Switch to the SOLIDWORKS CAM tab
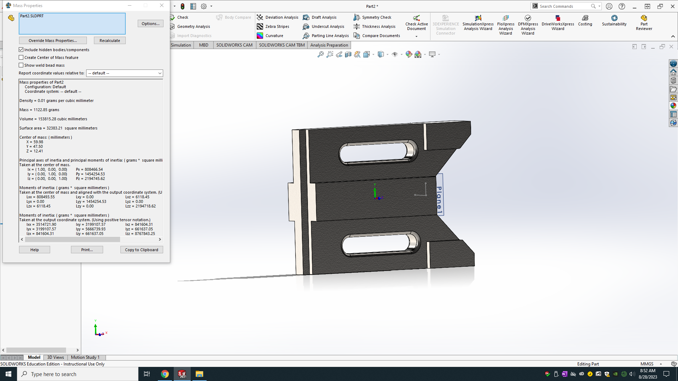The image size is (678, 381). [x=234, y=45]
